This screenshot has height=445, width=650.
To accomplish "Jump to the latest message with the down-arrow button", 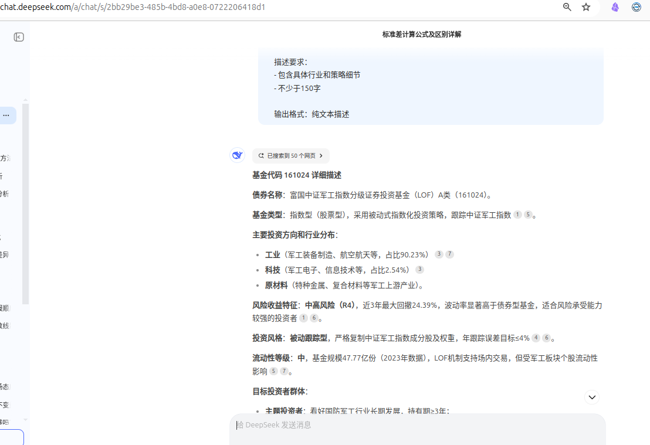I will coord(592,398).
